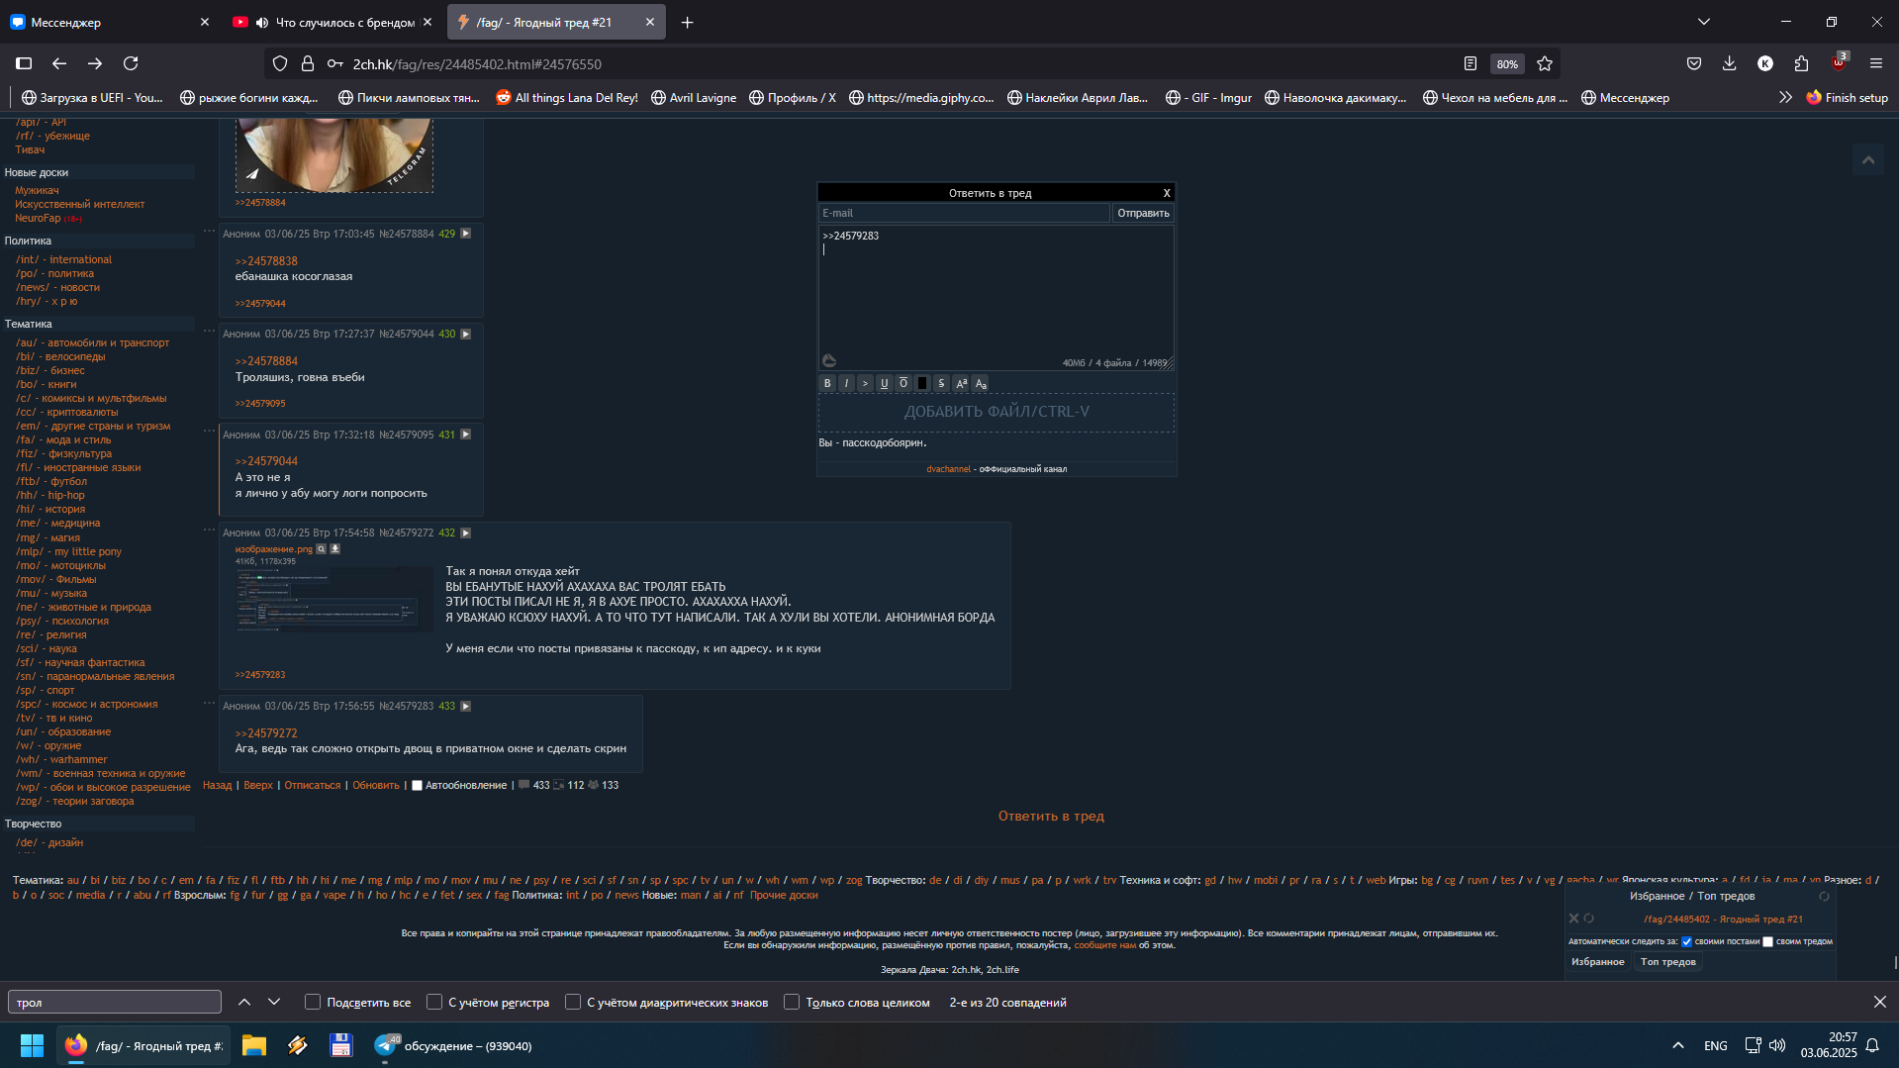The width and height of the screenshot is (1899, 1068).
Task: Open the /mlp/ - my little pony board
Action: pos(68,551)
